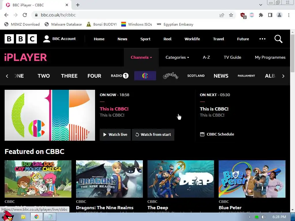Screen dimensions: 295x221
Task: Expand the BBC more menu (three dots)
Action: coord(262,39)
